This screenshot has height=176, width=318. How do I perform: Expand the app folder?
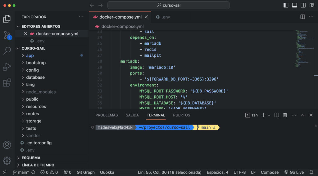point(30,55)
